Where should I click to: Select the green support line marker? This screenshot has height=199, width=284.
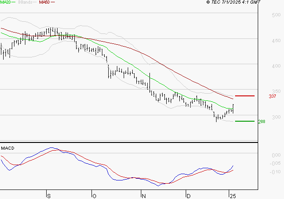[x=245, y=121]
